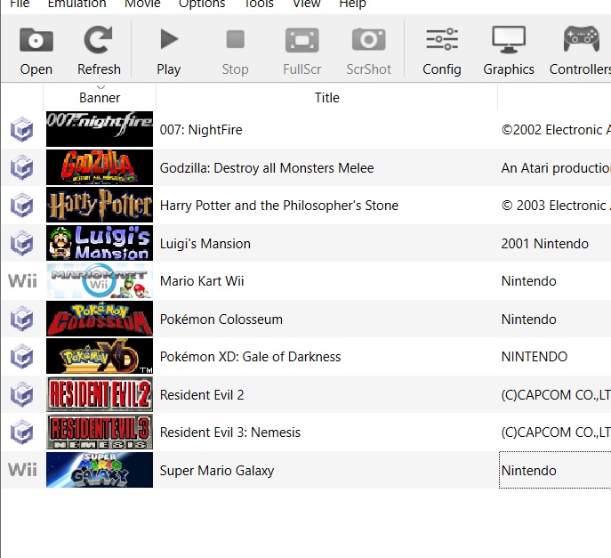Select Godzilla: Destroy all Monsters Melee title
Image resolution: width=611 pixels, height=558 pixels.
click(267, 167)
